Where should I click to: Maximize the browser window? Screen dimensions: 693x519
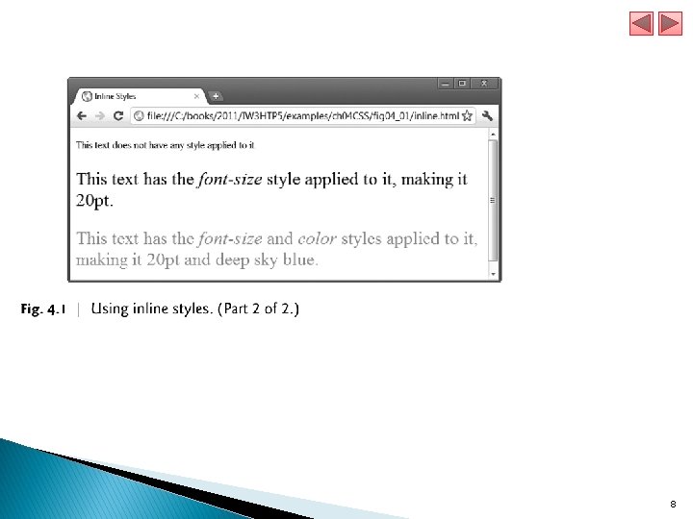(x=462, y=83)
